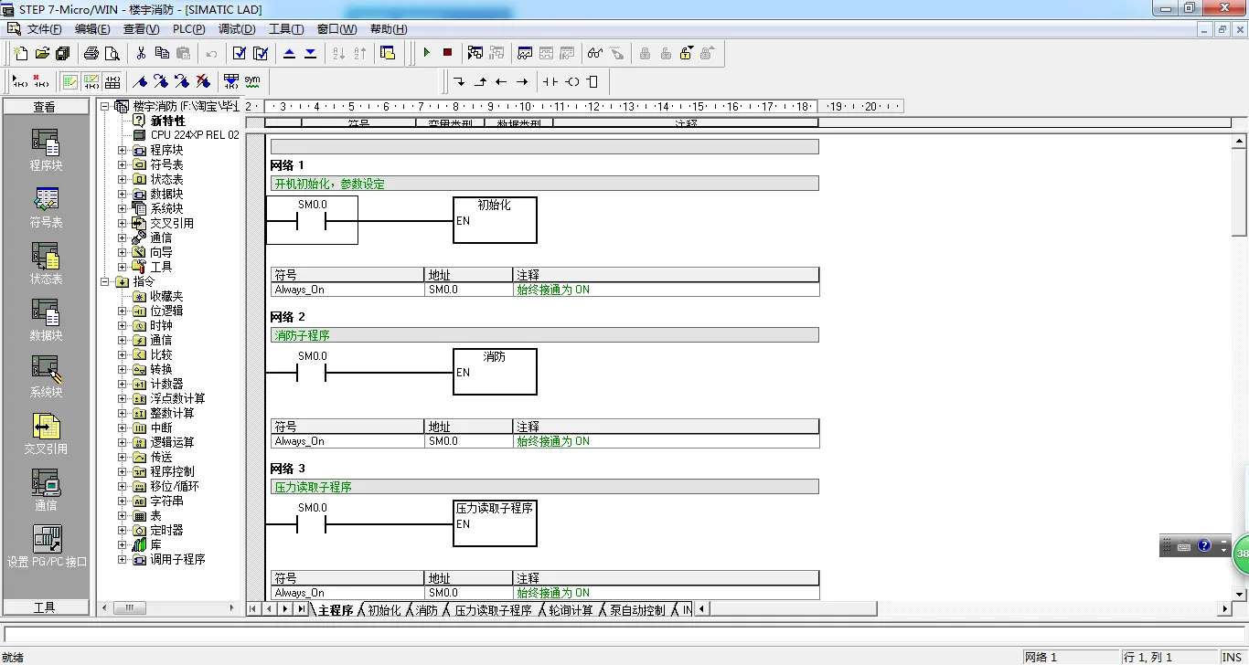This screenshot has height=665, width=1249.
Task: Open 数据块 from the navigation bar
Action: coord(46,322)
